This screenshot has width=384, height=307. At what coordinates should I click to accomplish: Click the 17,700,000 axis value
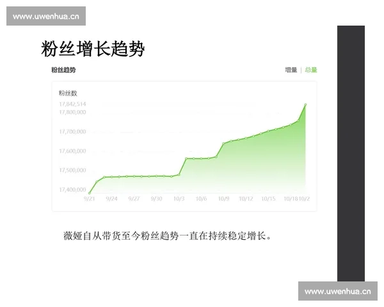(72, 132)
